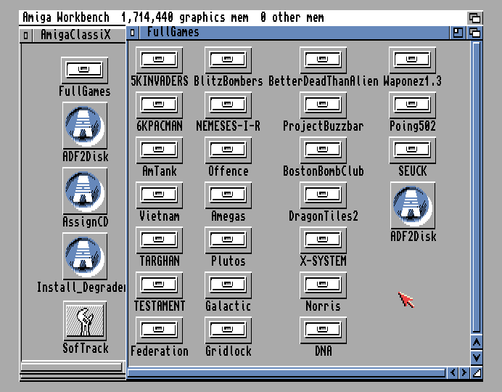
Task: Select the Amegas drawer icon
Action: [228, 195]
